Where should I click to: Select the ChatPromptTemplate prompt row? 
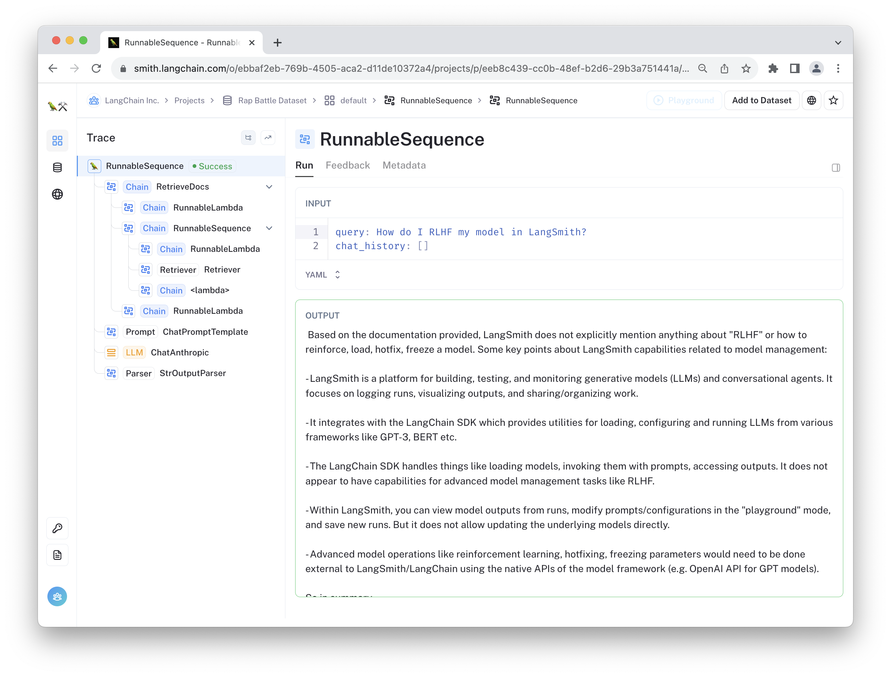(x=181, y=332)
